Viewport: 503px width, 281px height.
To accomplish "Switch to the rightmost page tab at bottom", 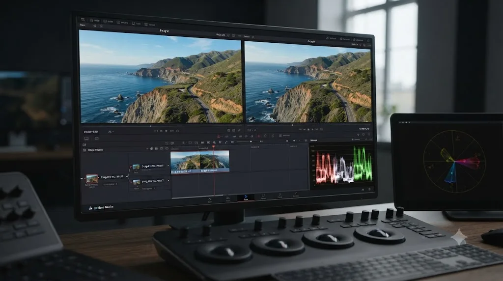I will (x=296, y=195).
